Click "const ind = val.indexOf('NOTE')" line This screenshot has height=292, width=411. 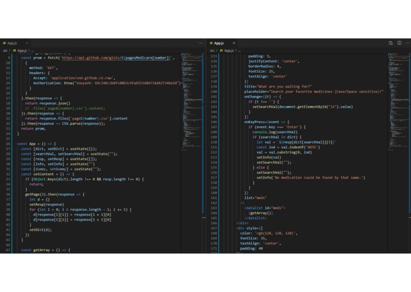288,147
